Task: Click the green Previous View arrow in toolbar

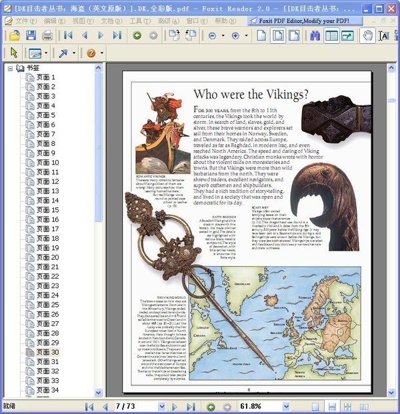Action: (137, 35)
